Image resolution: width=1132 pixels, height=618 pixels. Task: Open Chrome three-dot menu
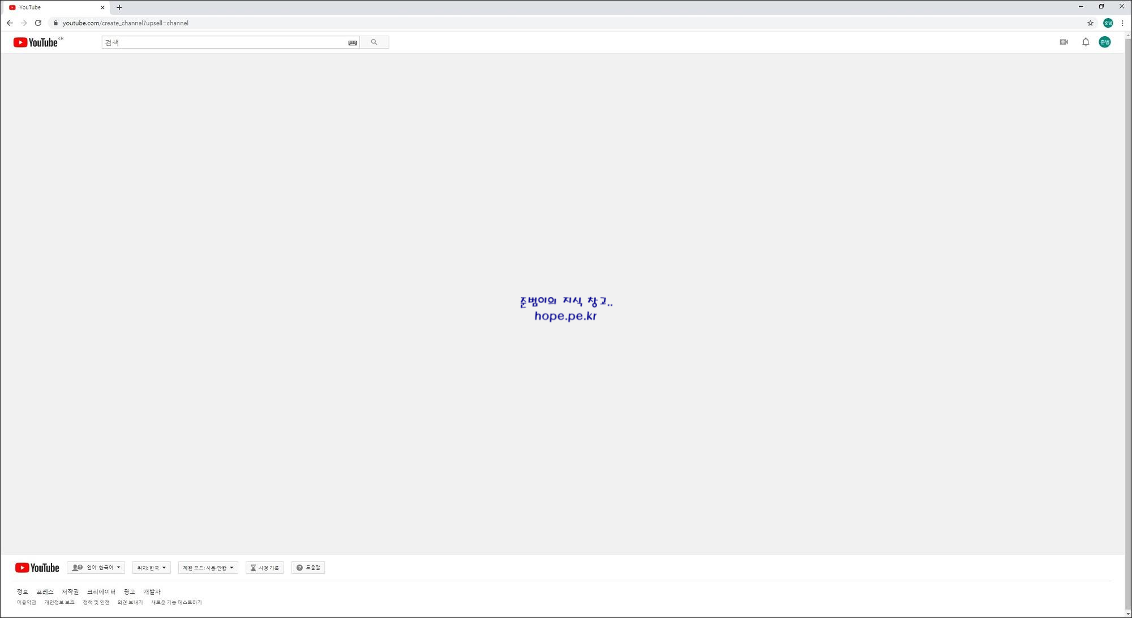tap(1122, 23)
